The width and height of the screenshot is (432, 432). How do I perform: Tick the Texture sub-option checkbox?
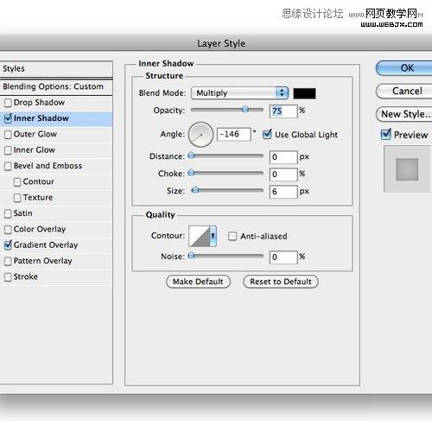coord(17,198)
